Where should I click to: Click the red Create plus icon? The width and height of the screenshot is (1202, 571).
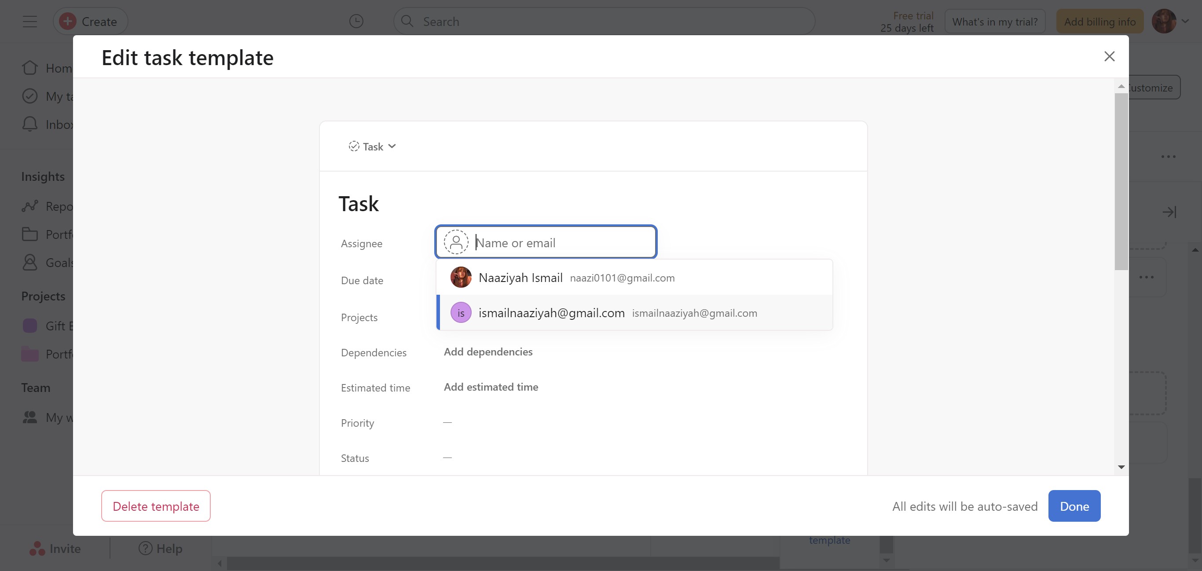pyautogui.click(x=68, y=22)
